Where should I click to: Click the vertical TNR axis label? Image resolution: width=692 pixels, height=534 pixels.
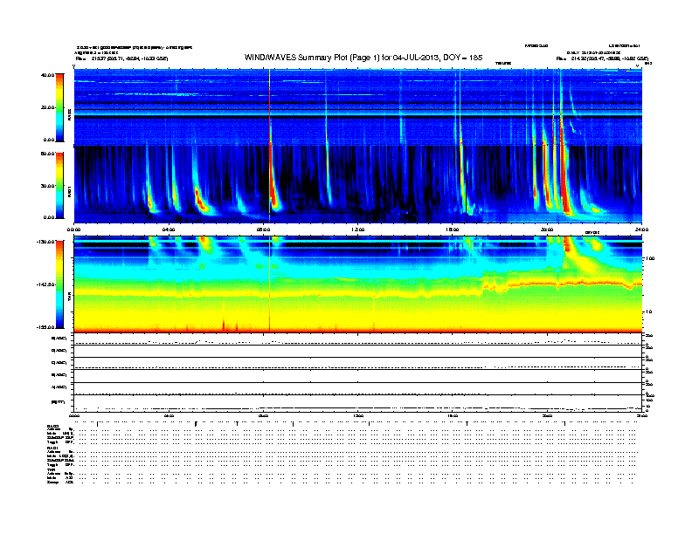(x=69, y=298)
